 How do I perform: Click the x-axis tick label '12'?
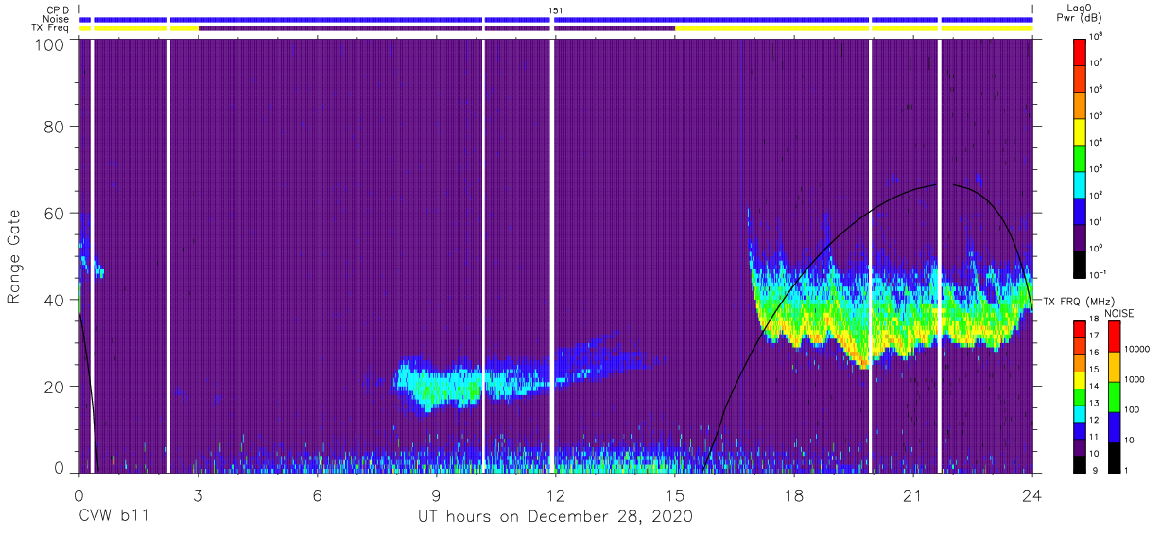[556, 495]
